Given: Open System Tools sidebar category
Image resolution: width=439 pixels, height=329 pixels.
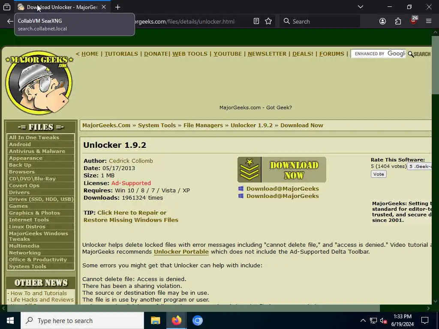Looking at the screenshot, I should 27,266.
